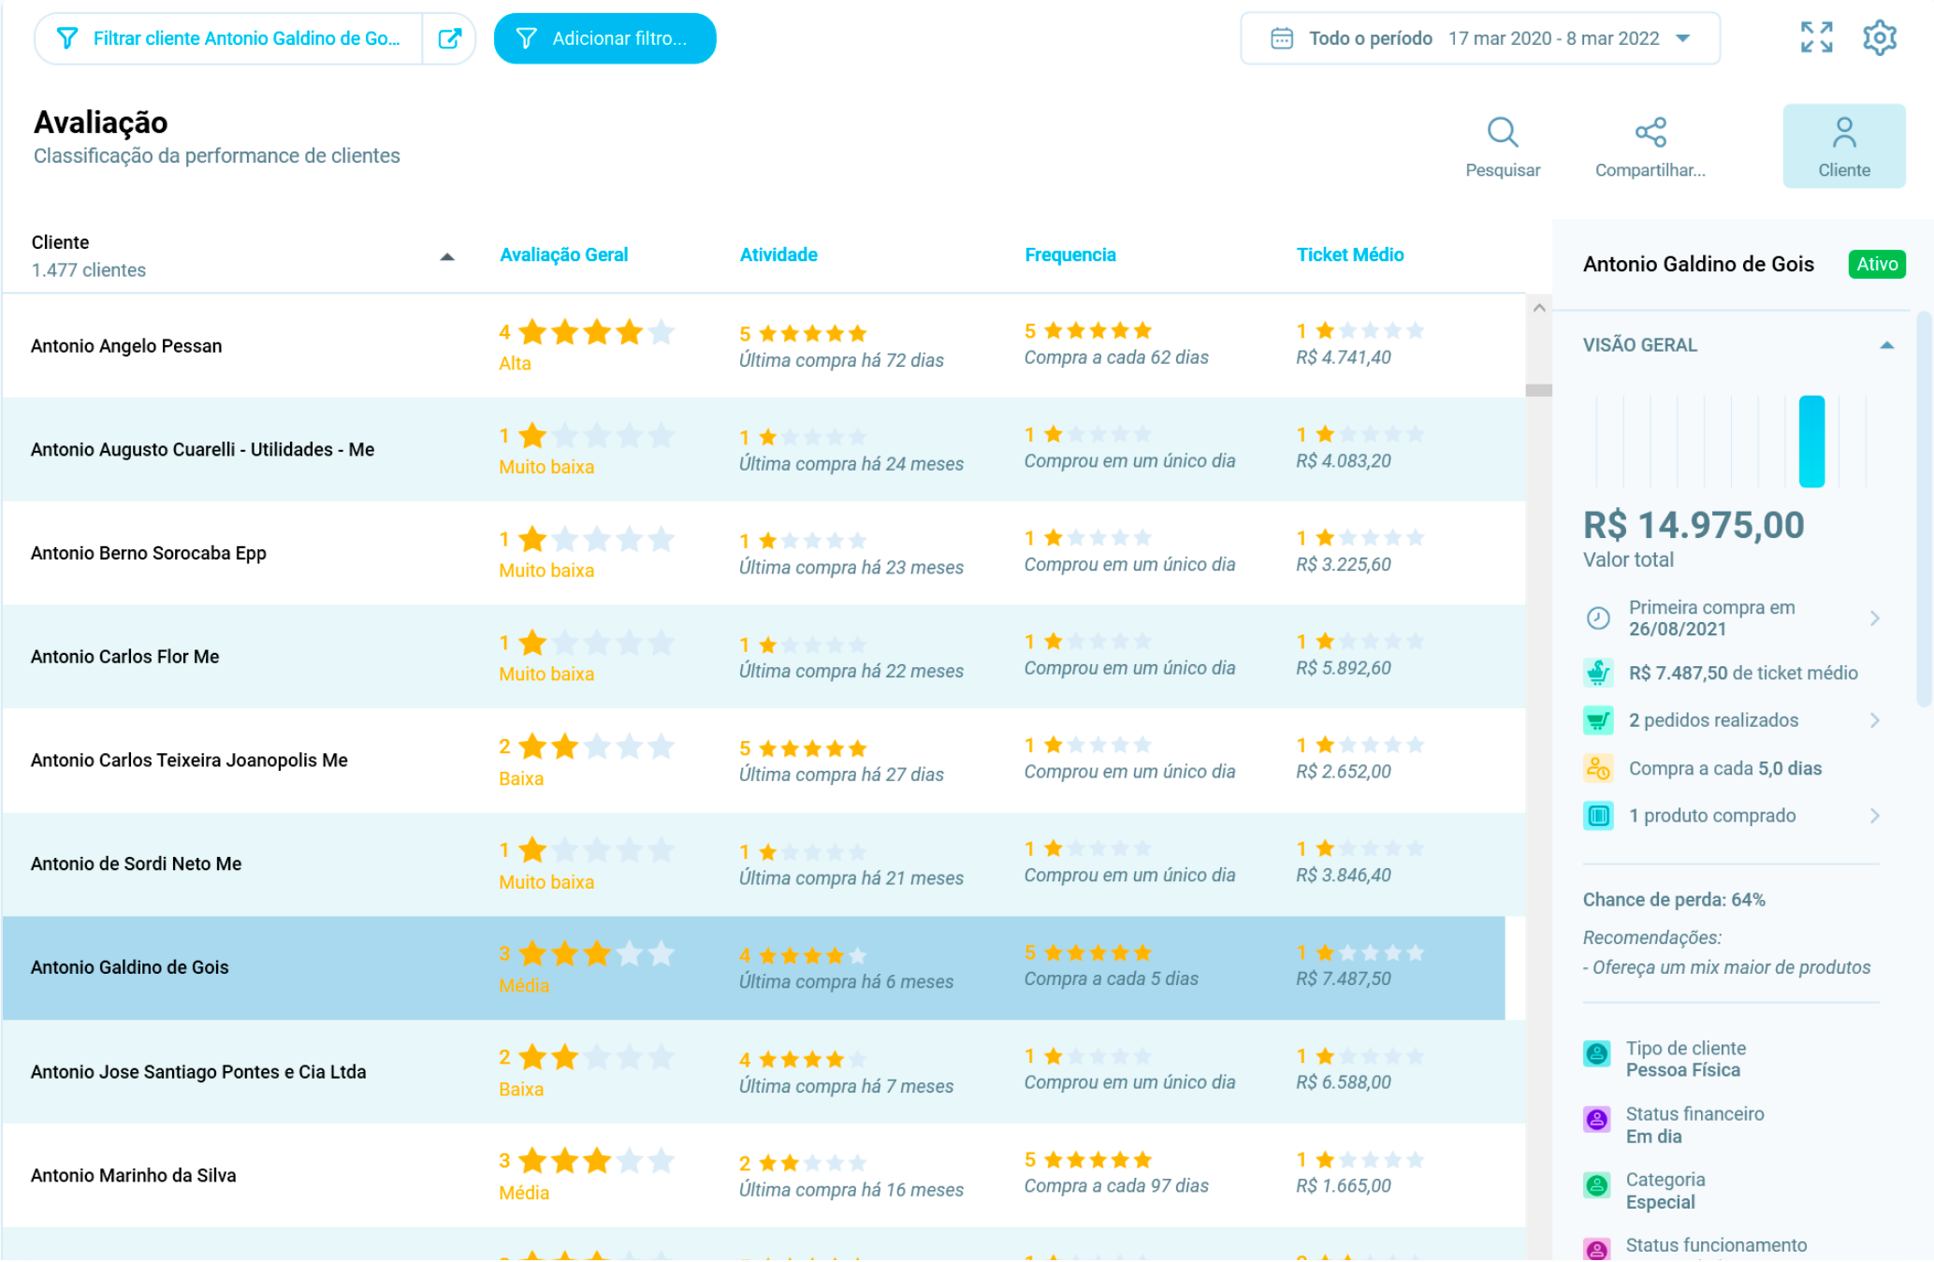The width and height of the screenshot is (1934, 1262).
Task: Expand 2 pedidos realizados chevron
Action: point(1874,720)
